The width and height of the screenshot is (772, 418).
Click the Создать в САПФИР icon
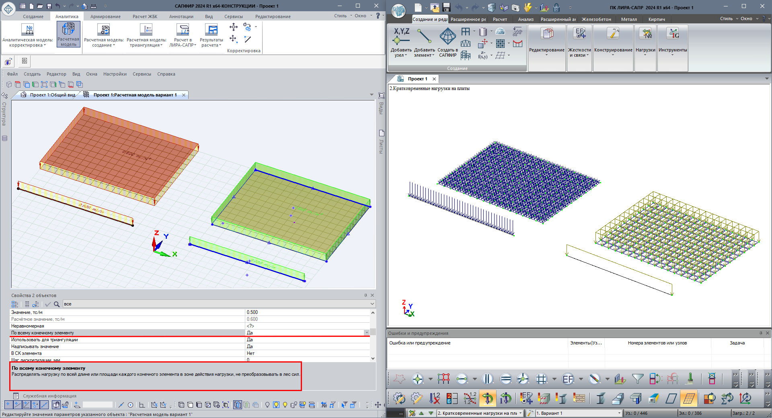click(x=448, y=36)
